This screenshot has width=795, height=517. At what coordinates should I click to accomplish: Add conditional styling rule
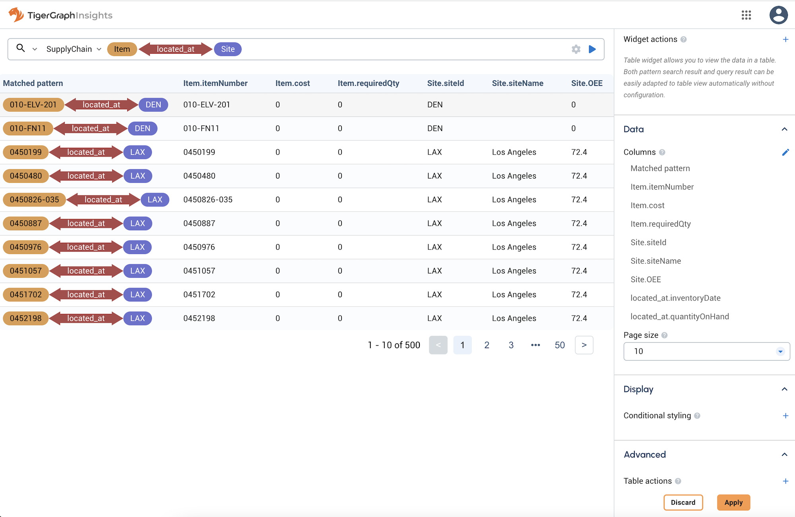(786, 415)
